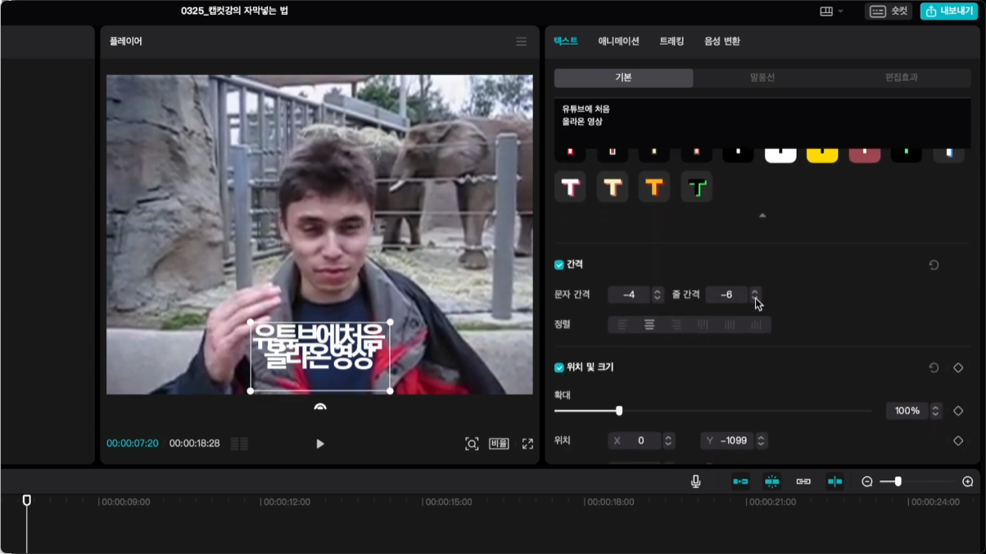
Task: Open the 숏컷 shortcuts button
Action: 889,11
